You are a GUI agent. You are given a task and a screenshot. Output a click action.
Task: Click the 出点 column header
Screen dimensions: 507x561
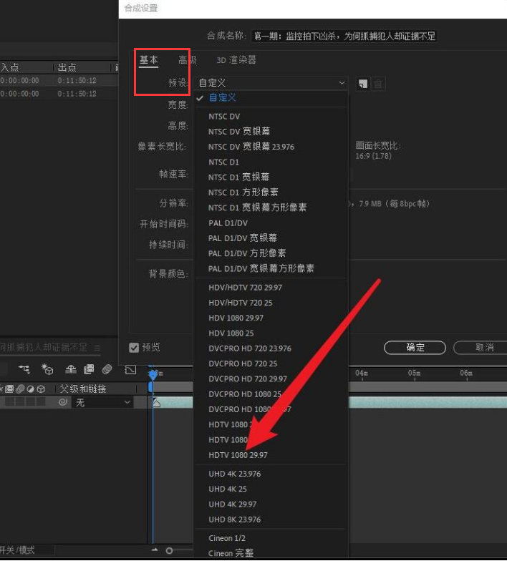point(67,67)
